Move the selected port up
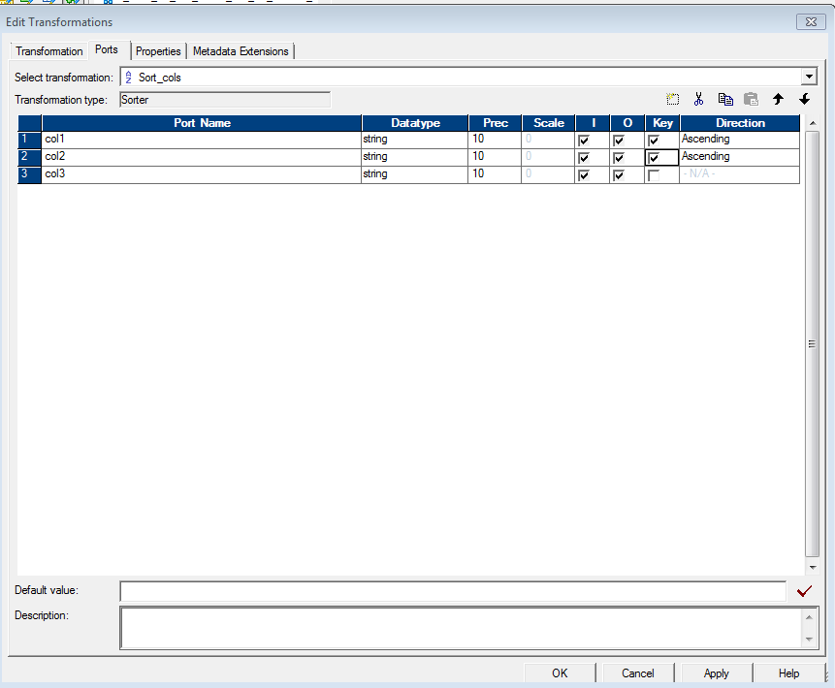 pyautogui.click(x=778, y=99)
